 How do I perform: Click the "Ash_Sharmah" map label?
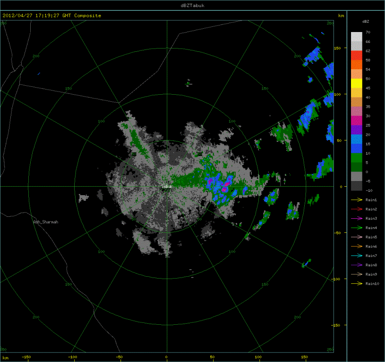46,222
